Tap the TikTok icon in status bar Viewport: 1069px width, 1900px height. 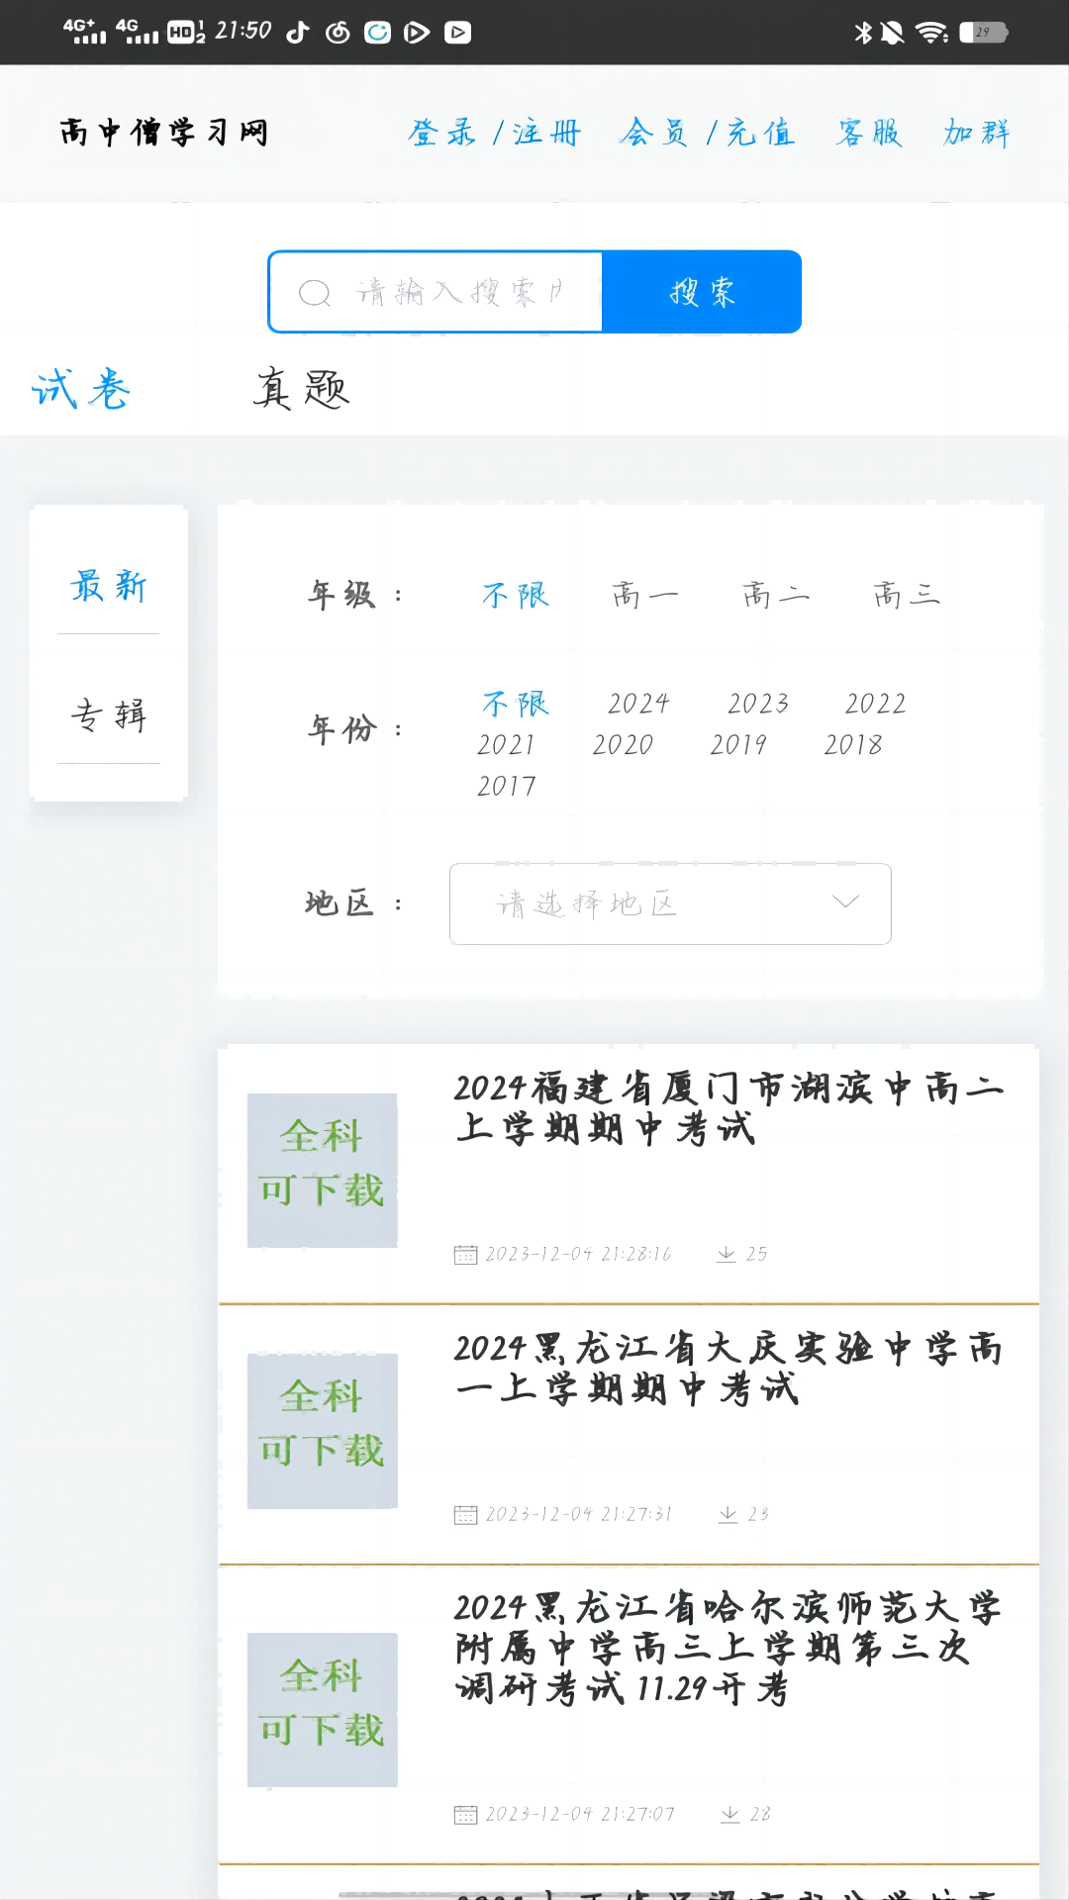click(297, 33)
